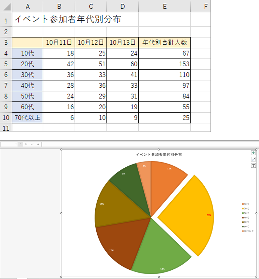259x279 pixels.
Task: Click the 70代以上 legend entry
Action: 248,231
